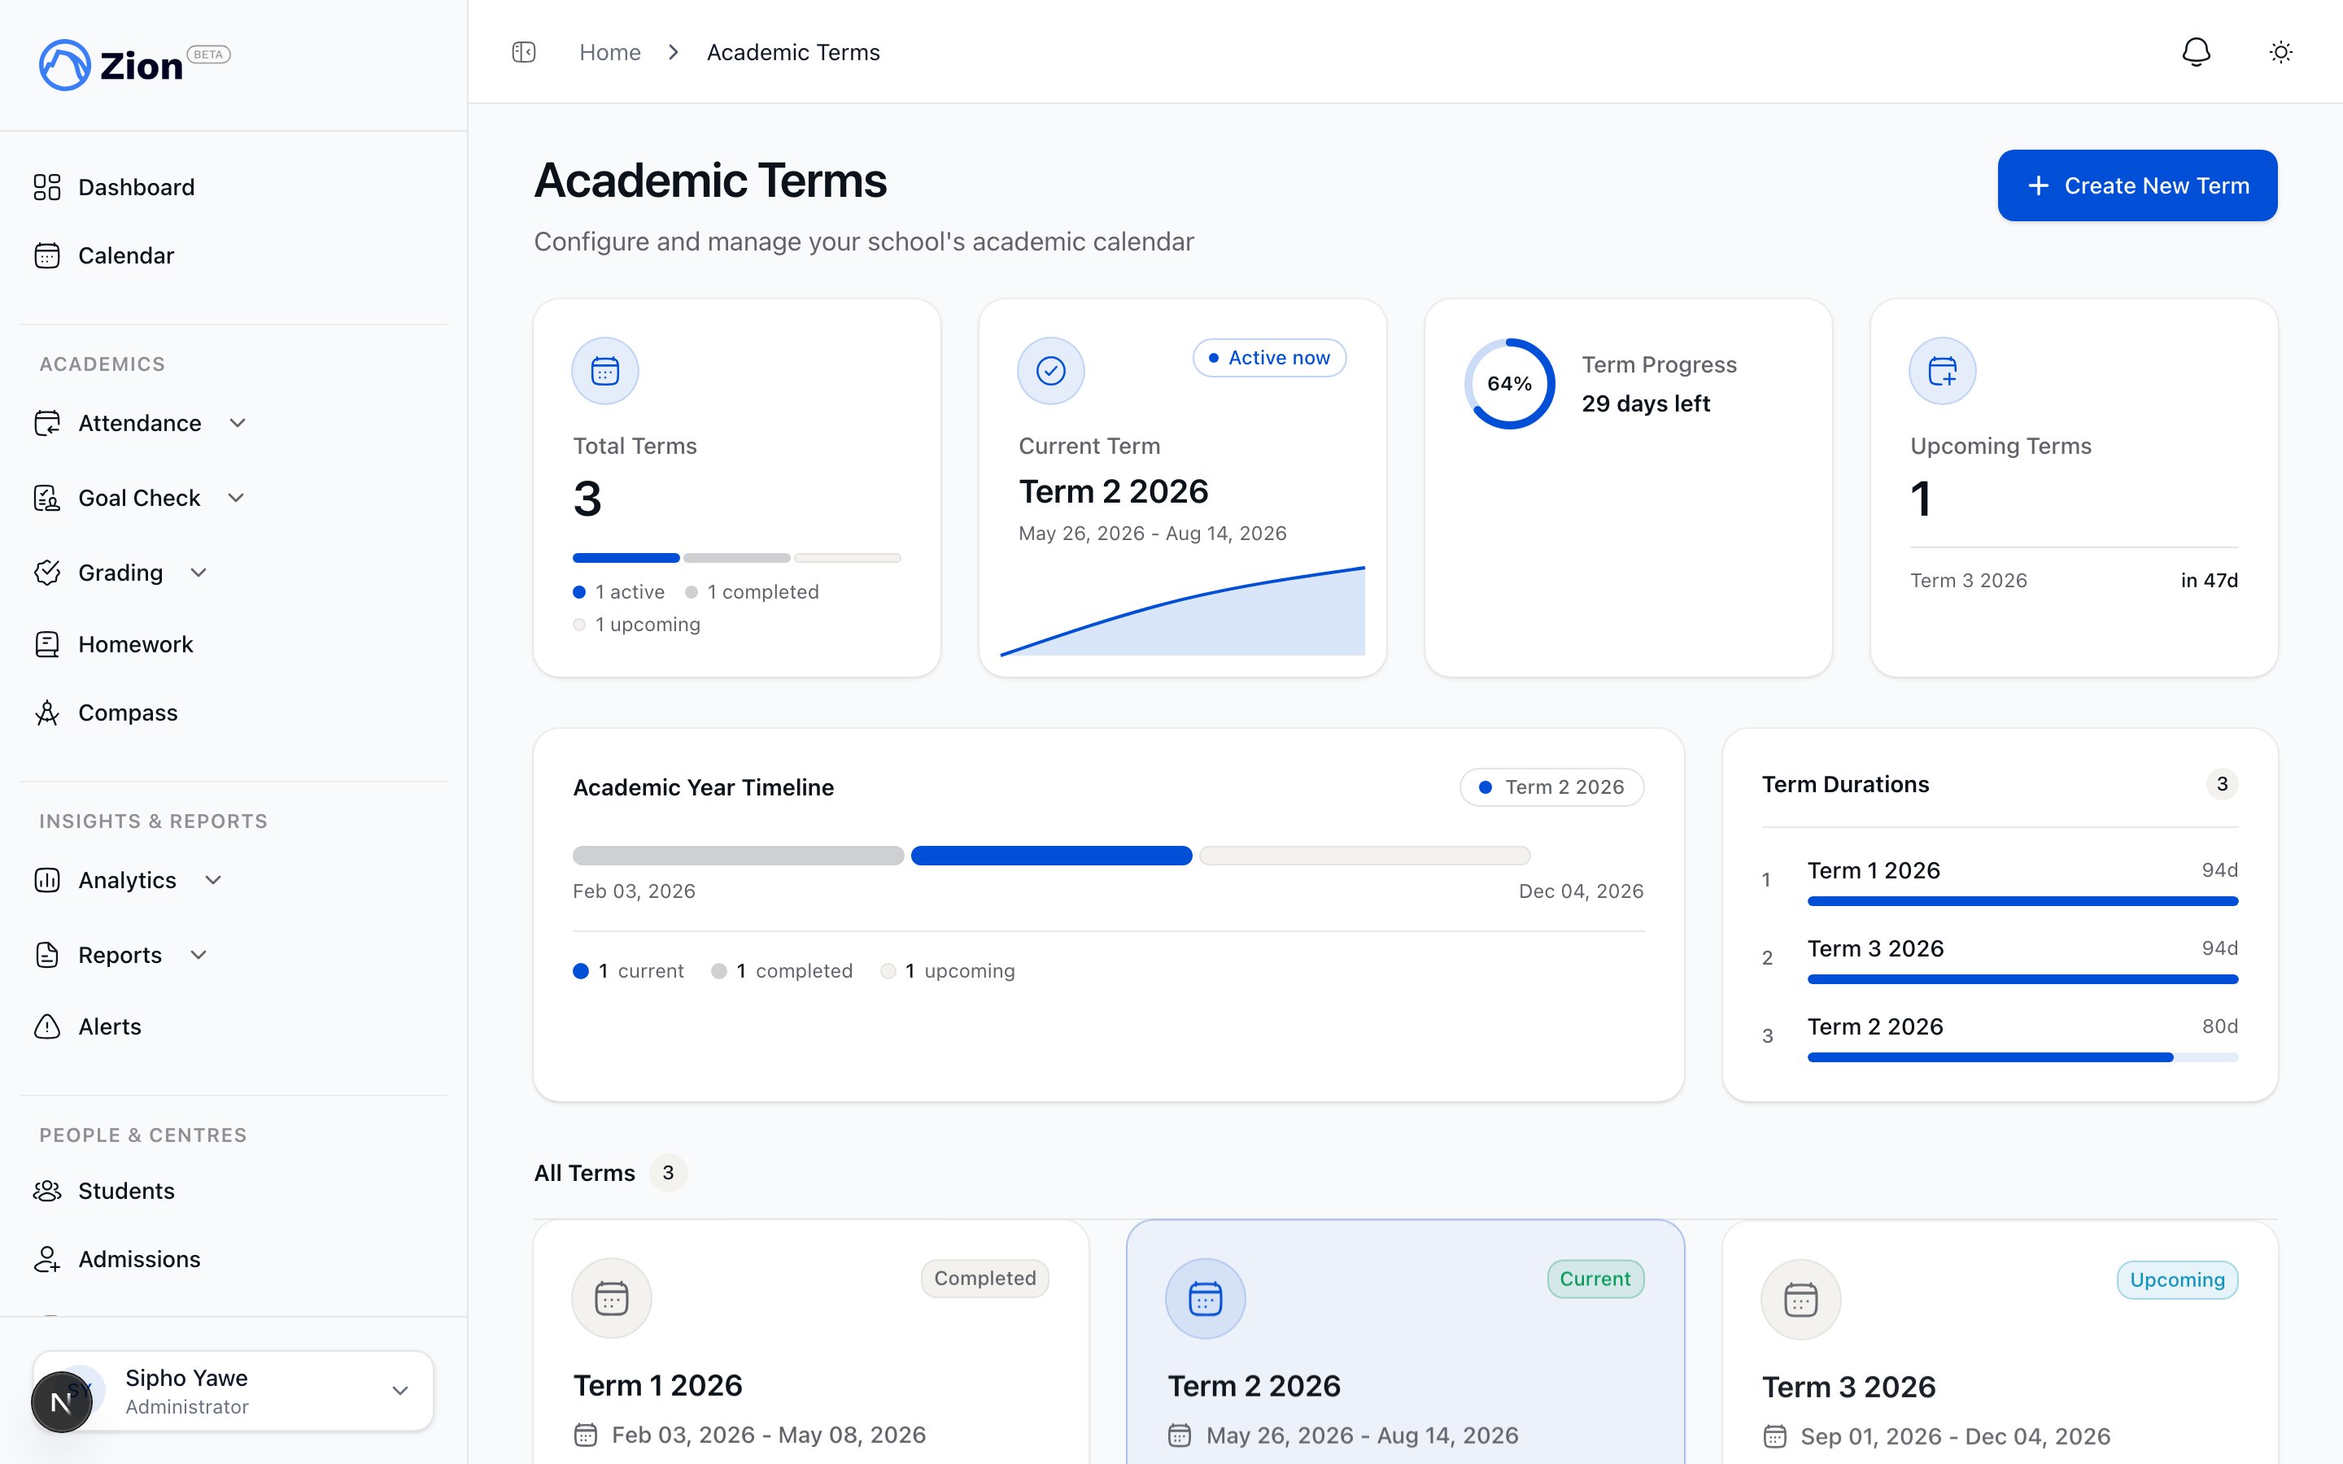Open the Alerts page
The width and height of the screenshot is (2343, 1464).
(233, 1026)
